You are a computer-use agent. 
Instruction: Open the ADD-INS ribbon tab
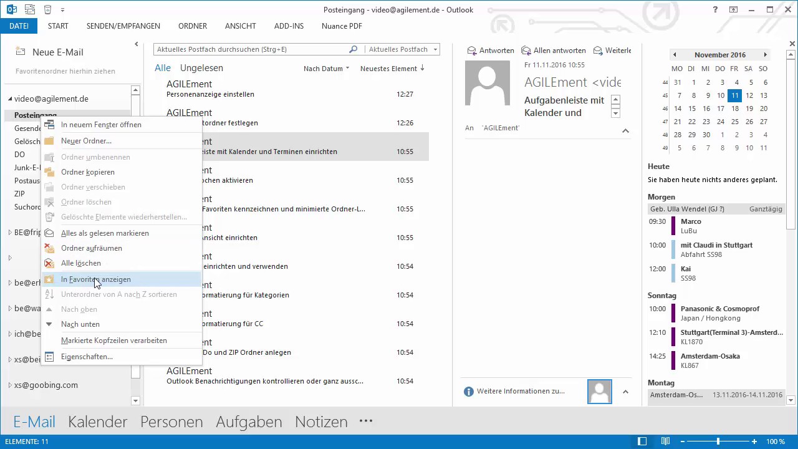click(289, 26)
